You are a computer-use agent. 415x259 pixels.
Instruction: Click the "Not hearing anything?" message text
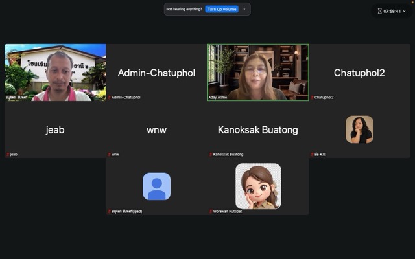[x=184, y=9]
